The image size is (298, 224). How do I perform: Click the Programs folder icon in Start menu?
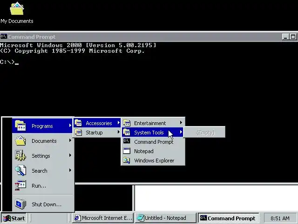(20, 126)
